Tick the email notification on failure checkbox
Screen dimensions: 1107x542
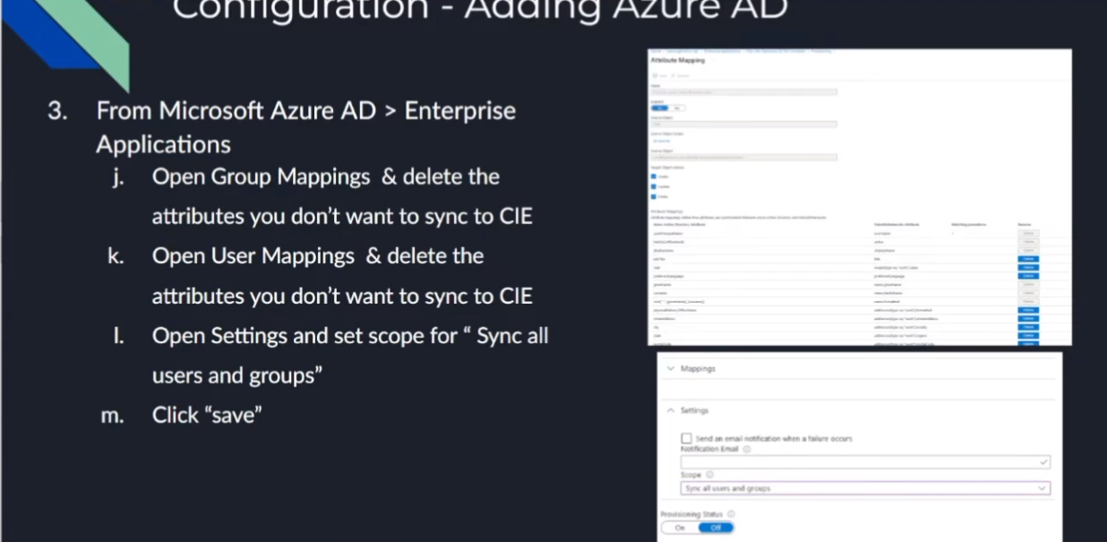(x=686, y=438)
